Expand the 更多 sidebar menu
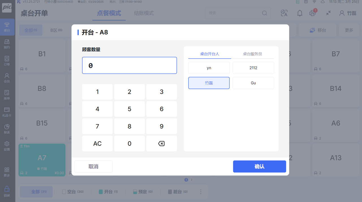Image resolution: width=362 pixels, height=202 pixels. click(x=7, y=172)
